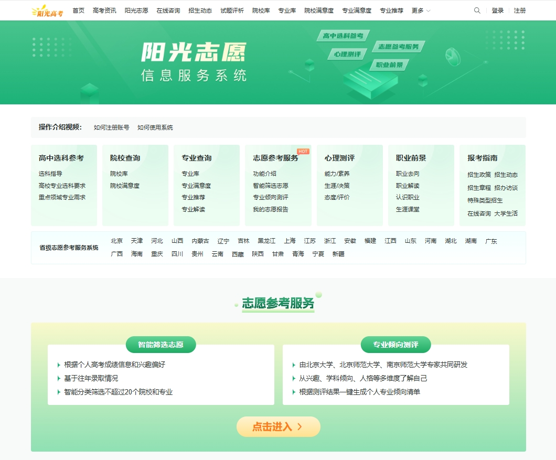Click 心理测评 tag in the banner
The height and width of the screenshot is (460, 556).
click(347, 54)
